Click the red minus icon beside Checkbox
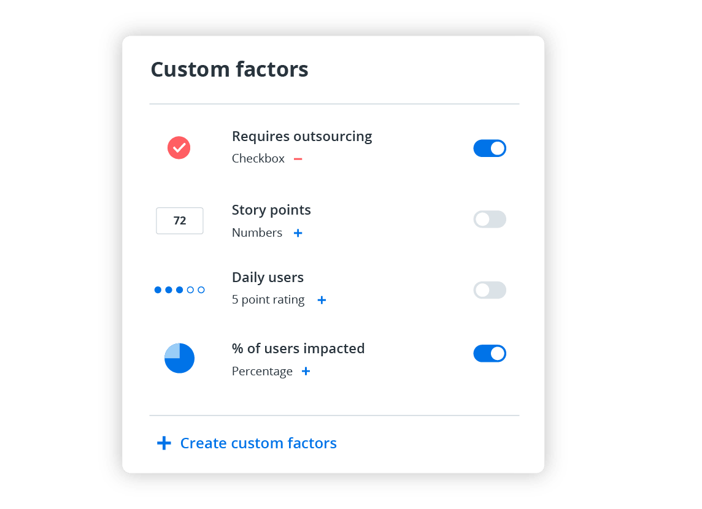 [x=298, y=159]
